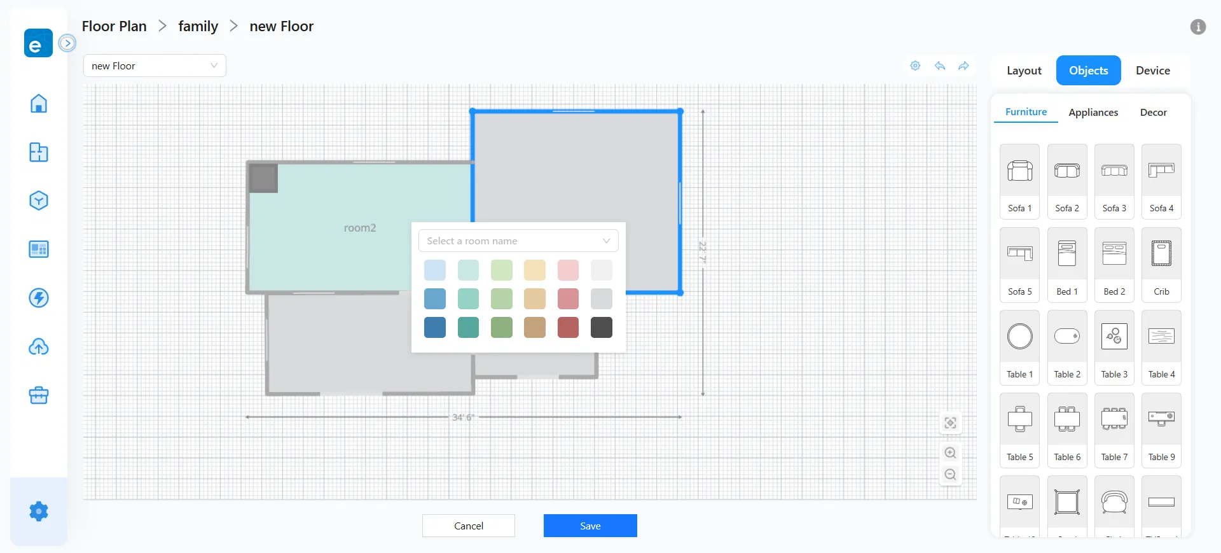Open canvas settings gear icon
1221x553 pixels.
coord(915,66)
